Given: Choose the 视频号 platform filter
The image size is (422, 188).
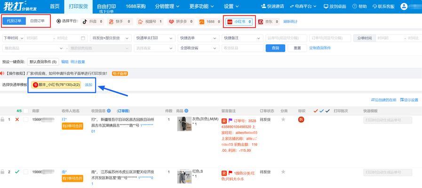Looking at the screenshot, I should [x=150, y=22].
